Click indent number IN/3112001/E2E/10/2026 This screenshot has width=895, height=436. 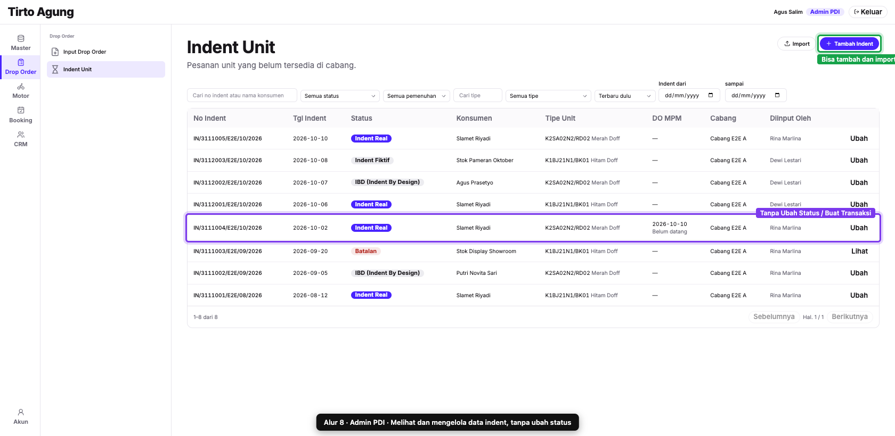[227, 204]
